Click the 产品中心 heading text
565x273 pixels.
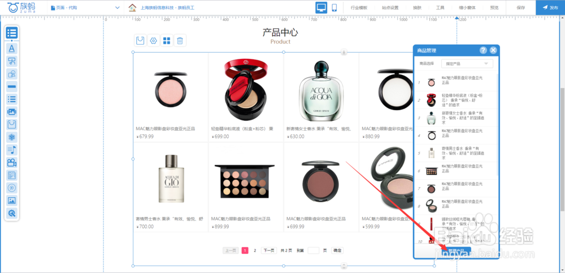(280, 32)
